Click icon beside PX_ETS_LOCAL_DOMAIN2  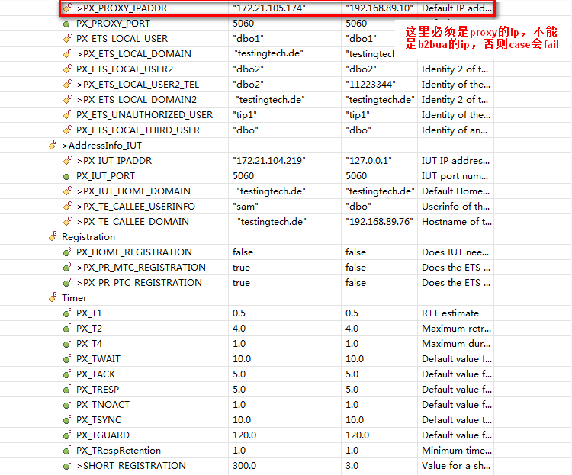pyautogui.click(x=67, y=100)
